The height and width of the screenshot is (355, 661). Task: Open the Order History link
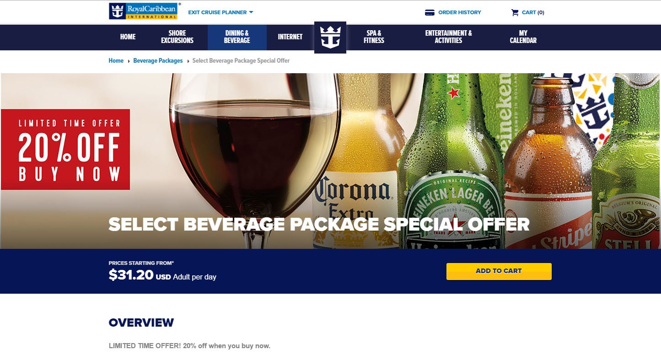tap(459, 12)
